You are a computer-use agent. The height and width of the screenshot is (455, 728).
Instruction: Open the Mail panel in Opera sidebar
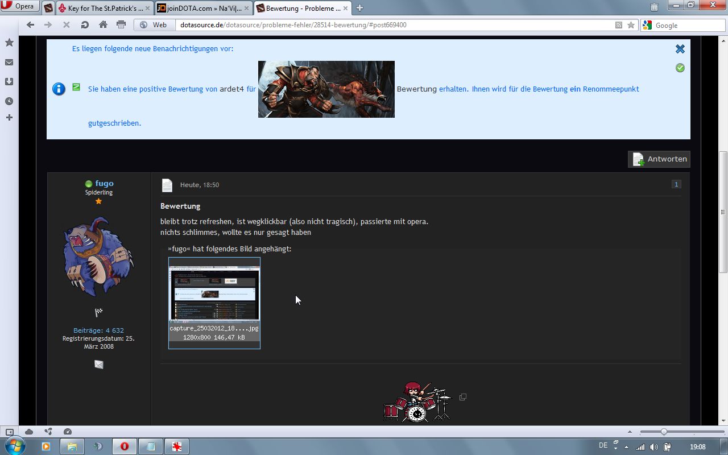click(x=9, y=63)
